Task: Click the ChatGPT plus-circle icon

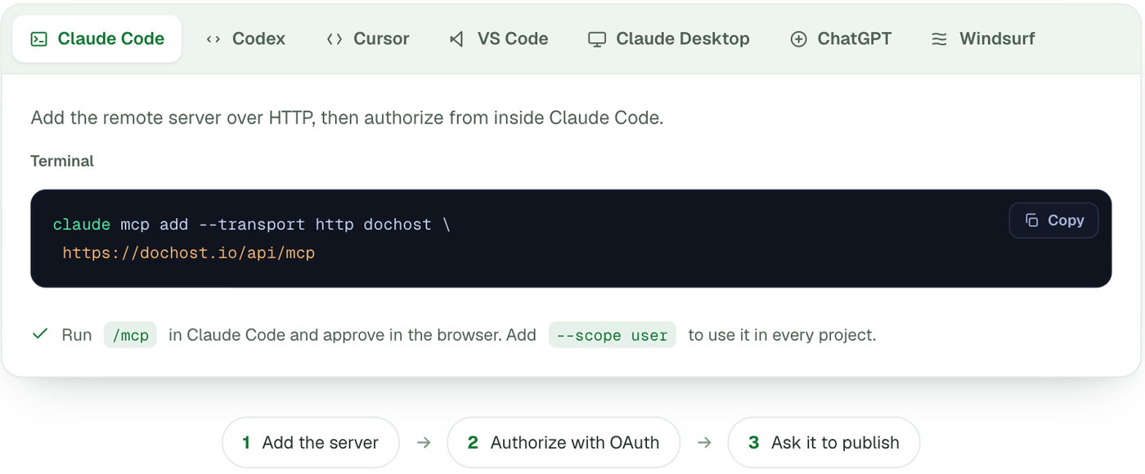Action: tap(798, 38)
